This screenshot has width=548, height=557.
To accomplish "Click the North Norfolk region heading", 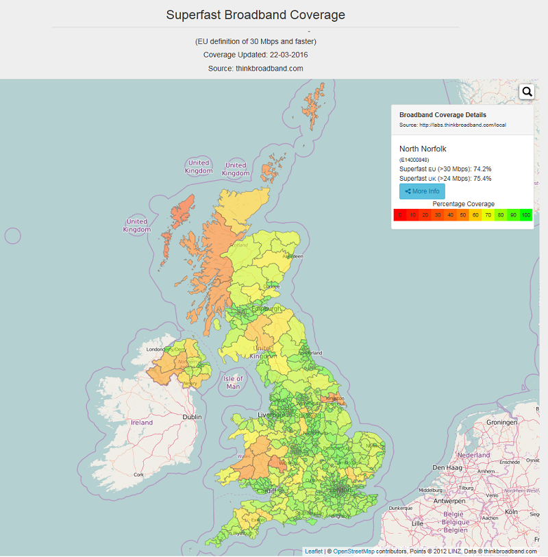I will point(423,149).
